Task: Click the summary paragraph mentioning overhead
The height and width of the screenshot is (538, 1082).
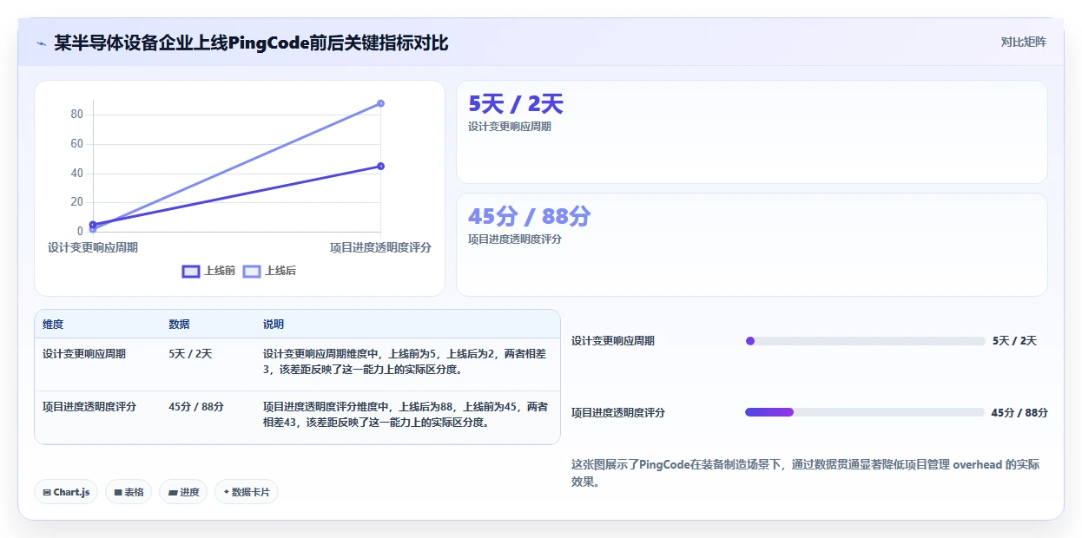Action: [805, 473]
